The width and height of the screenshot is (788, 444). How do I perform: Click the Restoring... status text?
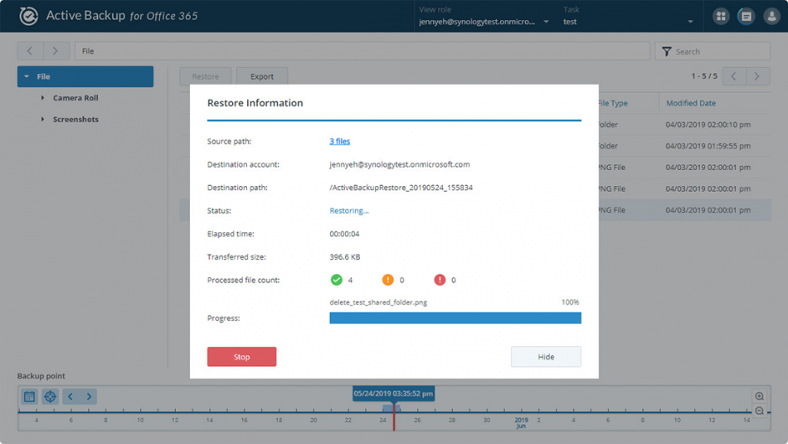coord(348,211)
